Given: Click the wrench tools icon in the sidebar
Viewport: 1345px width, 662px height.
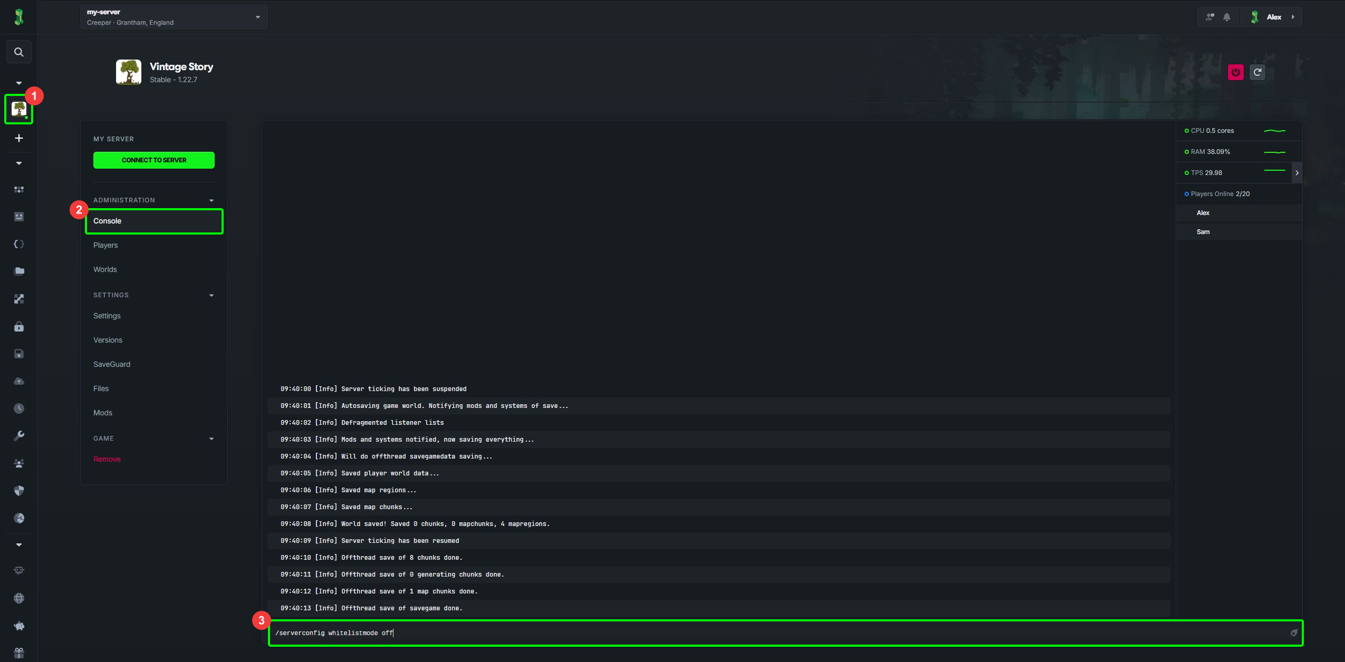Looking at the screenshot, I should click(19, 436).
